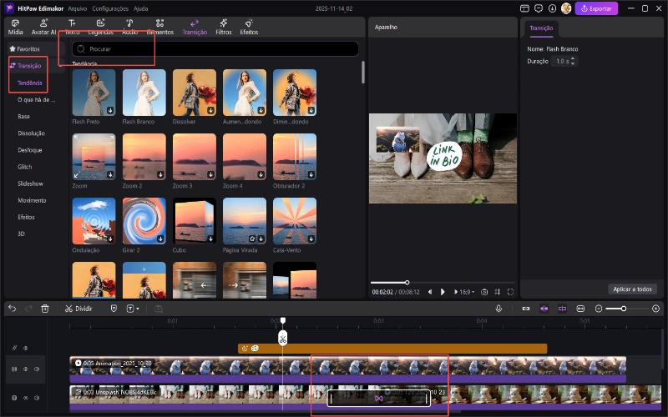Open the 16:9 aspect ratio dropdown

[467, 292]
